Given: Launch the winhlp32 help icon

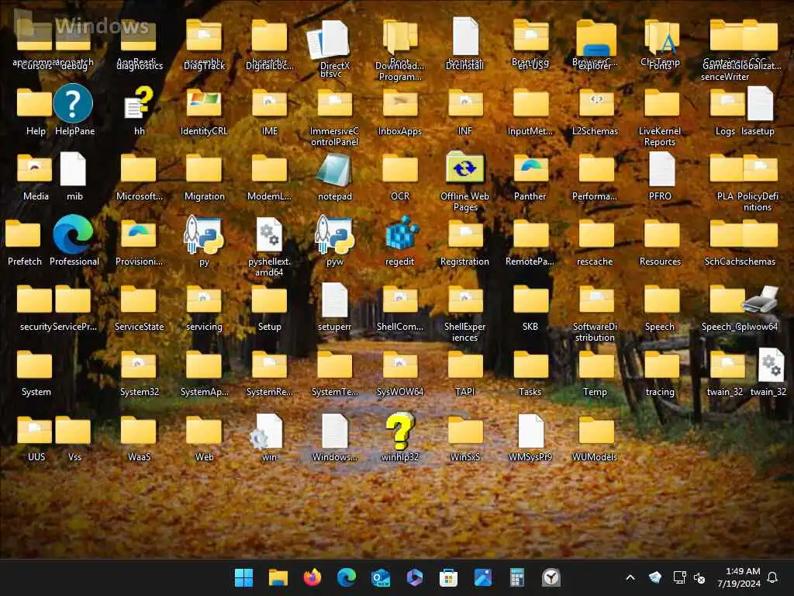Looking at the screenshot, I should pyautogui.click(x=400, y=430).
